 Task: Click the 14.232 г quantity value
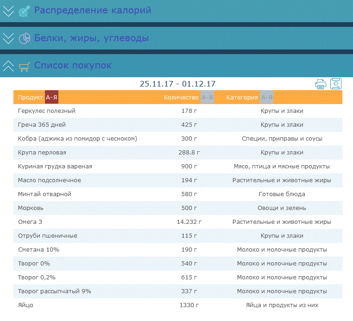pyautogui.click(x=189, y=222)
